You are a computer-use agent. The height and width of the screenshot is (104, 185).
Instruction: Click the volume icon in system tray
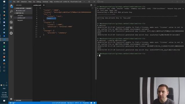6,85
